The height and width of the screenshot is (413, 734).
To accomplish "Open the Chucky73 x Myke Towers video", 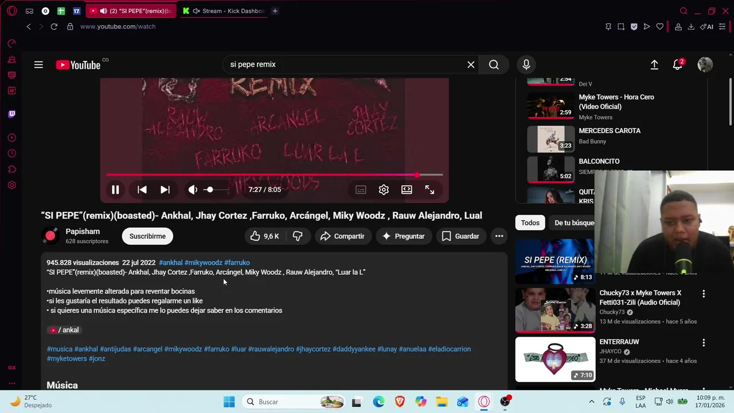I will click(x=640, y=298).
